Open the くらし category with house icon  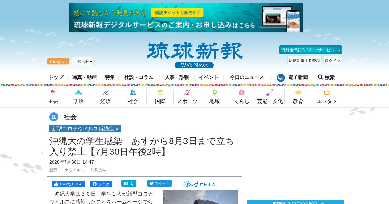tap(242, 97)
